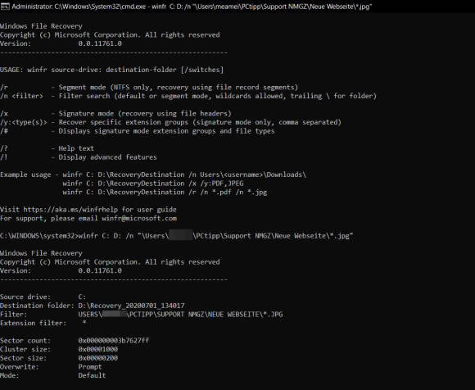Click the Mode: Default setting line

pos(53,375)
